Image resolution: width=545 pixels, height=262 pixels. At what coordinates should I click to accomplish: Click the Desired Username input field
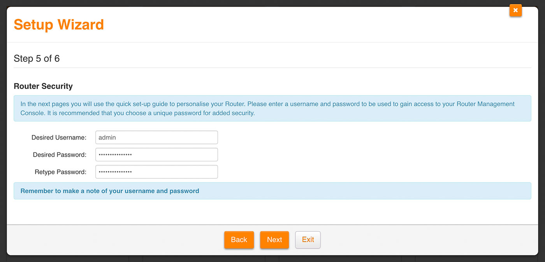(156, 137)
